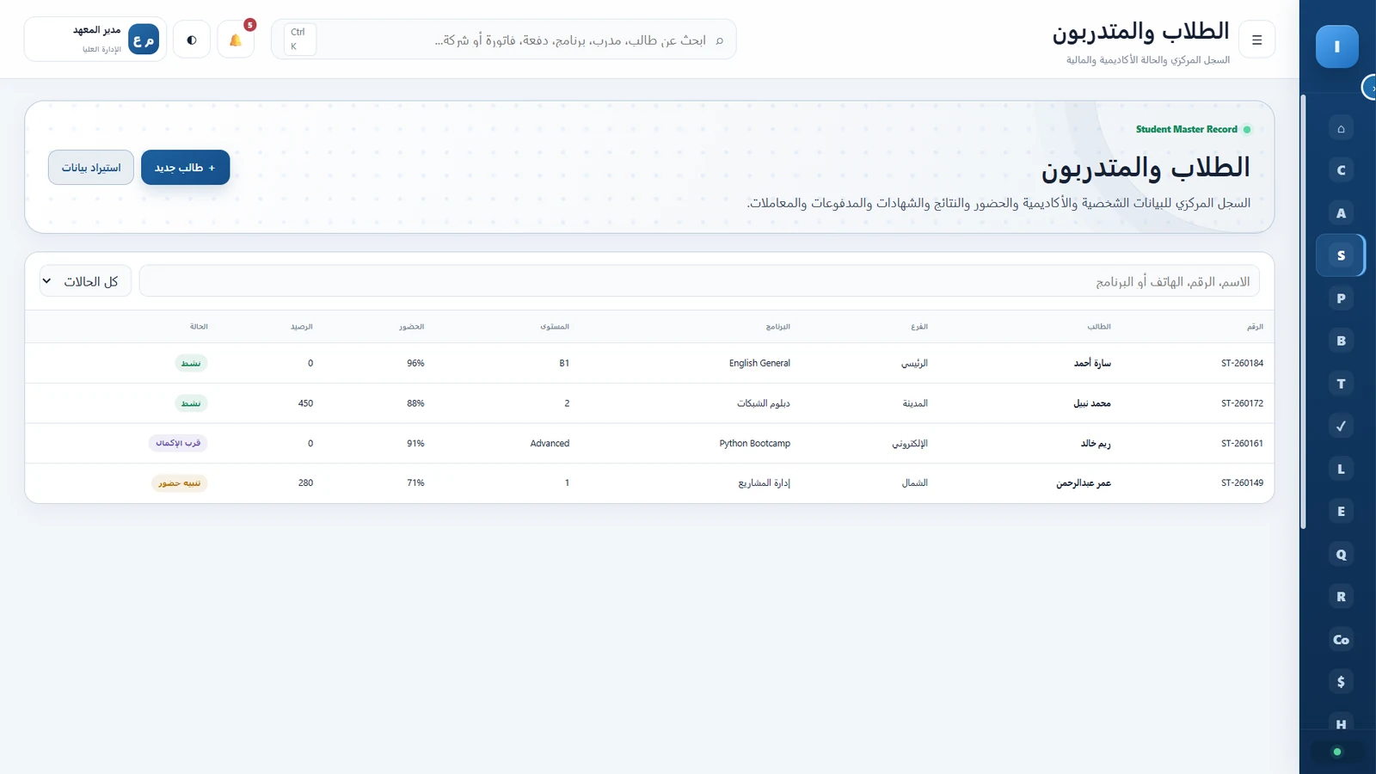
Task: Click the sidebar vertical scrollbar
Action: tap(1303, 311)
